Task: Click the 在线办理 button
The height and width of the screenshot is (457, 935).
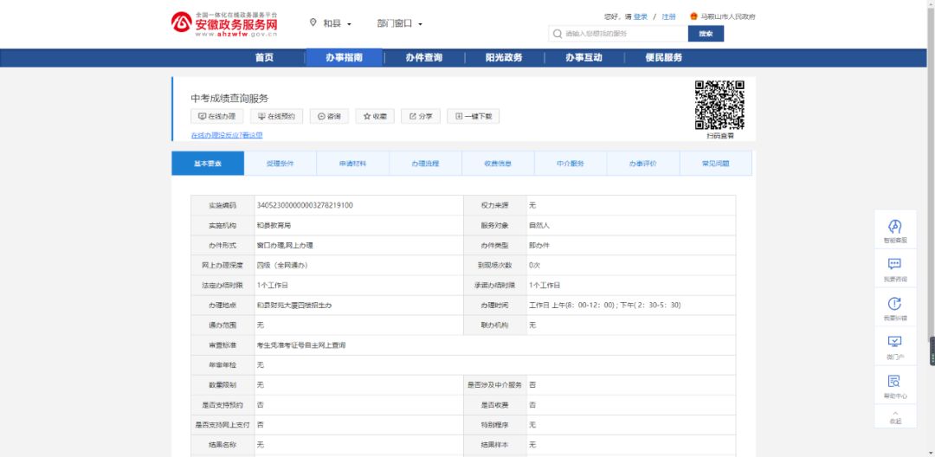Action: point(216,116)
